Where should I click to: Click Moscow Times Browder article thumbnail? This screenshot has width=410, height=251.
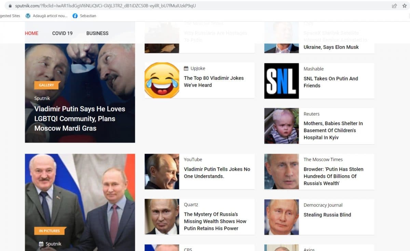coord(282,171)
